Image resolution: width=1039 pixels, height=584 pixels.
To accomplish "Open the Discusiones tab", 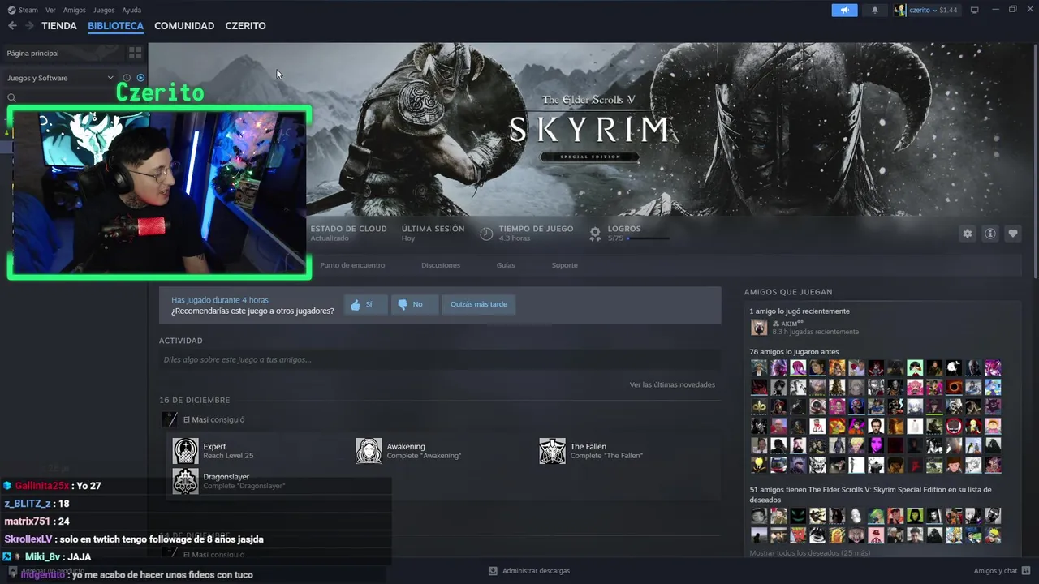I will [x=441, y=265].
